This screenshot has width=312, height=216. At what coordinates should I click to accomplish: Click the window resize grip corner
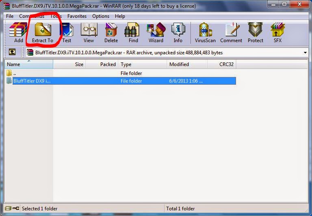[x=307, y=210]
